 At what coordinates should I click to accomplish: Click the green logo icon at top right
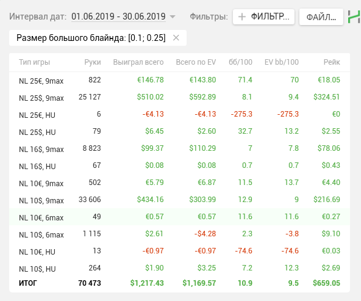[x=354, y=16]
